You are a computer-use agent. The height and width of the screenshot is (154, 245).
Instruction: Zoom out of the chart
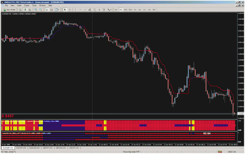40,10
